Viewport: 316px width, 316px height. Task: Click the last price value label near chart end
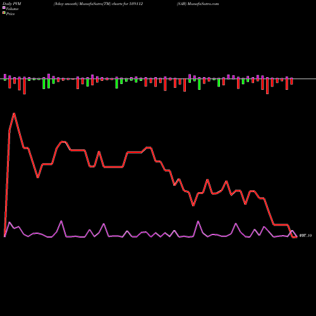click(305, 236)
